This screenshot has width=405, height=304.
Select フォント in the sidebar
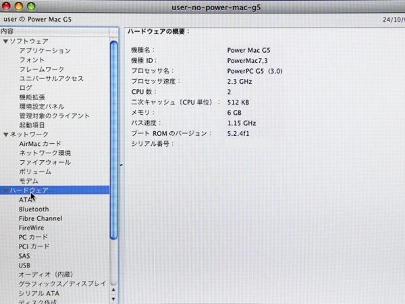[x=32, y=60]
